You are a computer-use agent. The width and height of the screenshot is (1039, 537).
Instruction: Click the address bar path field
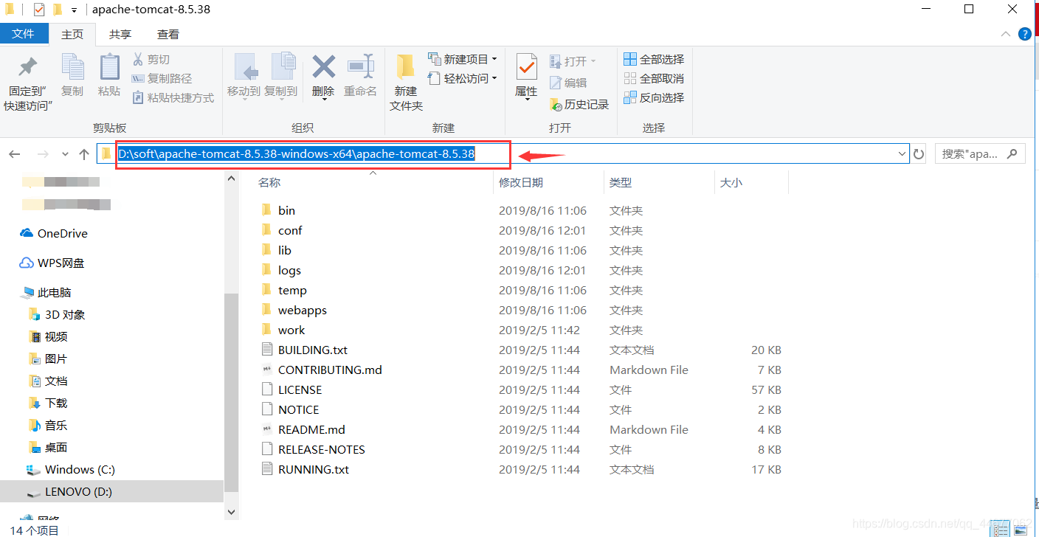[x=502, y=153]
